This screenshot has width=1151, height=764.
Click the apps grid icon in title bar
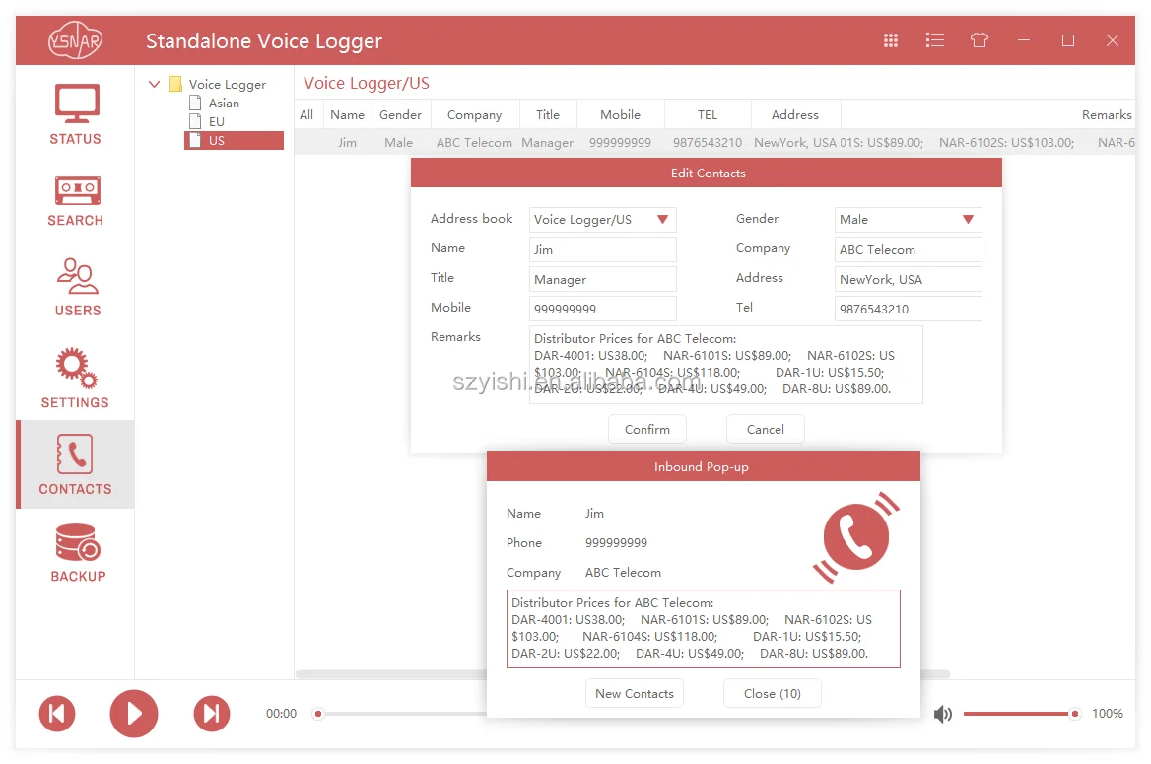[890, 40]
